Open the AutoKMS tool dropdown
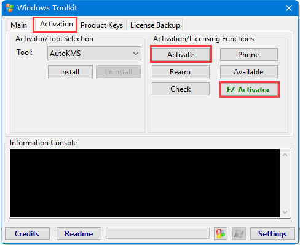300x245 pixels. coord(94,54)
